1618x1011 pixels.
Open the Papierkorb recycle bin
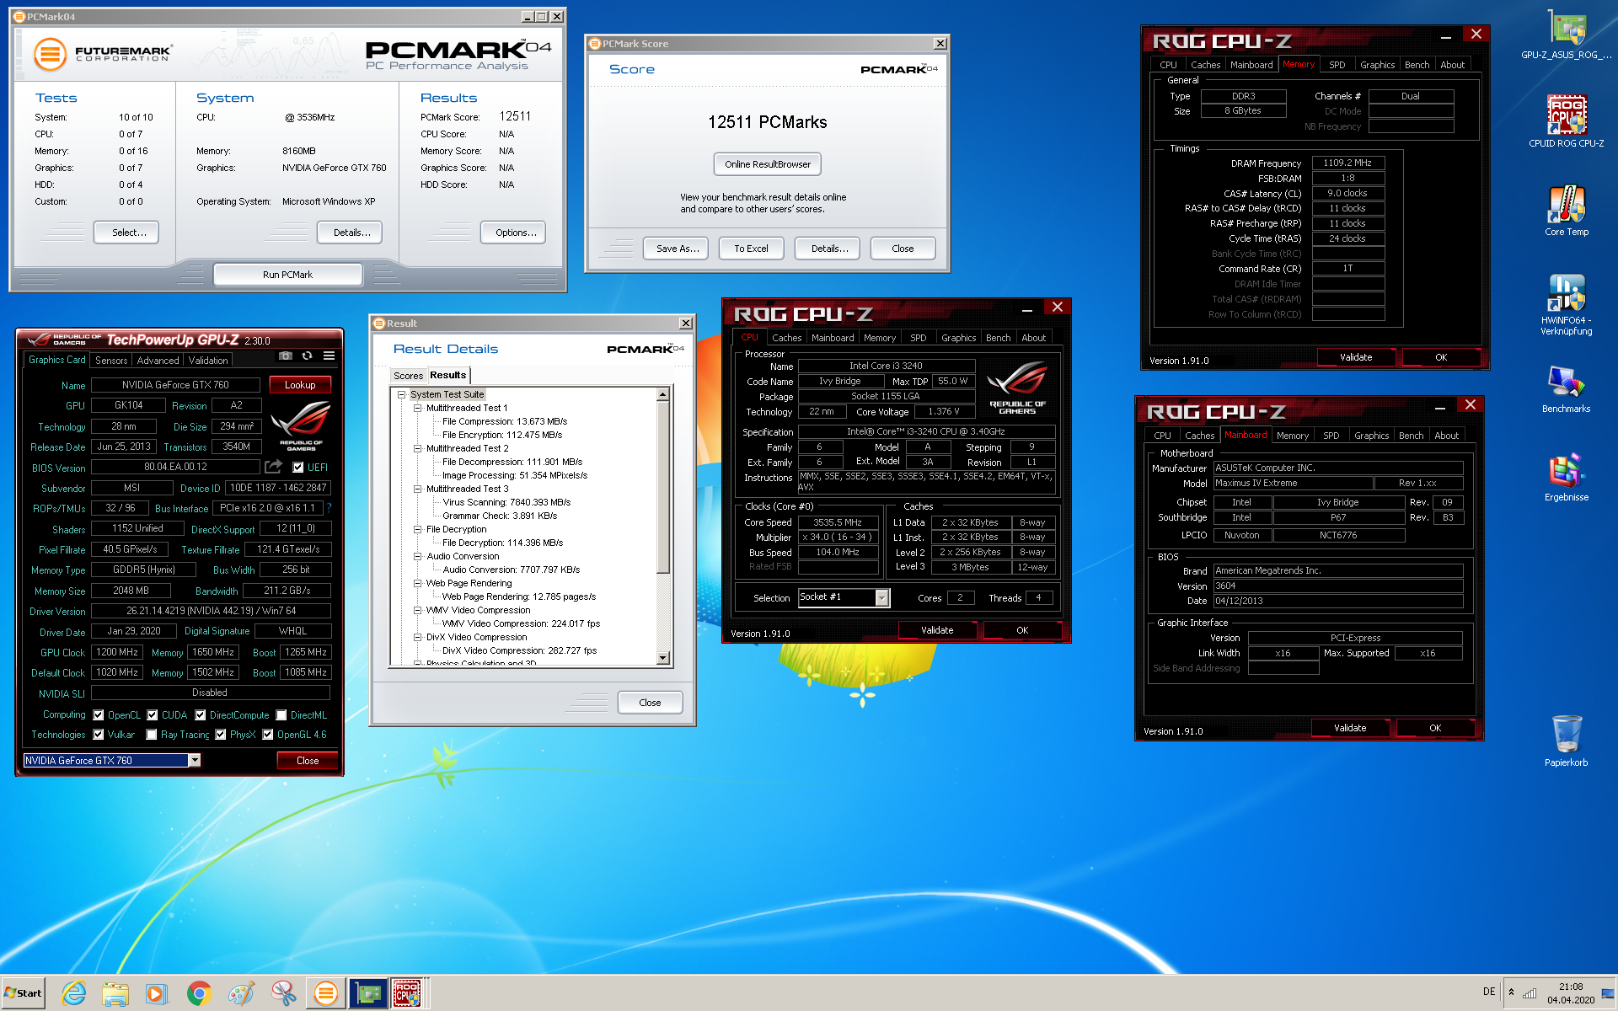(1566, 741)
